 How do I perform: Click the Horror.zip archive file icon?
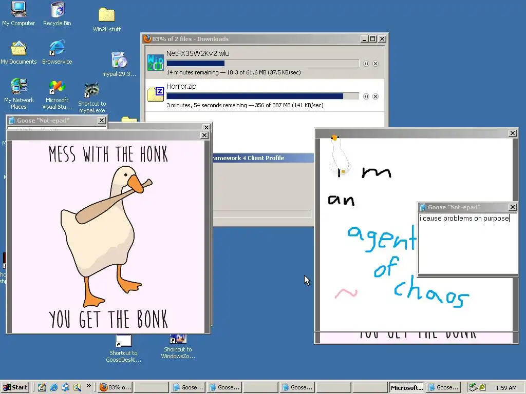point(156,94)
